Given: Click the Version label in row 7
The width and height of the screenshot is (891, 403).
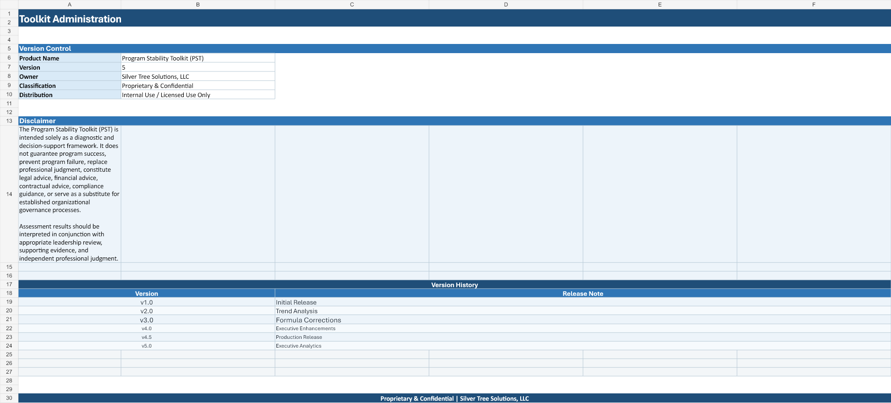Looking at the screenshot, I should point(70,67).
